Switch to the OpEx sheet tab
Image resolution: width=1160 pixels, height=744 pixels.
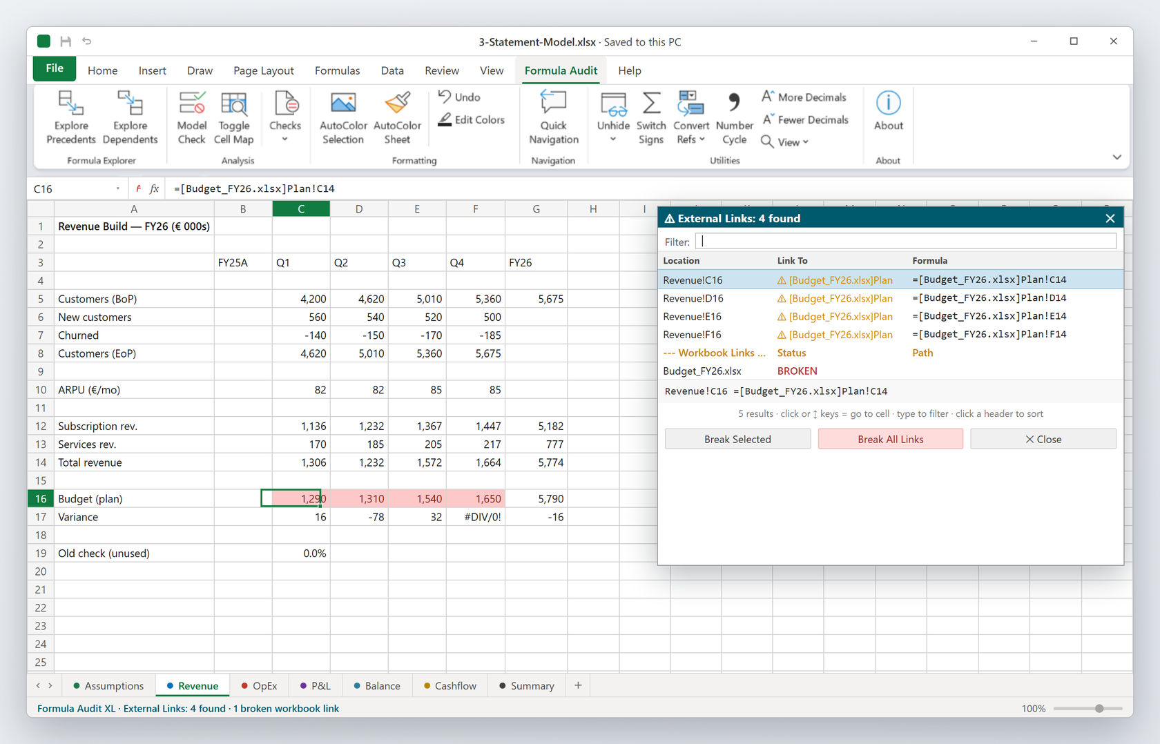tap(259, 685)
